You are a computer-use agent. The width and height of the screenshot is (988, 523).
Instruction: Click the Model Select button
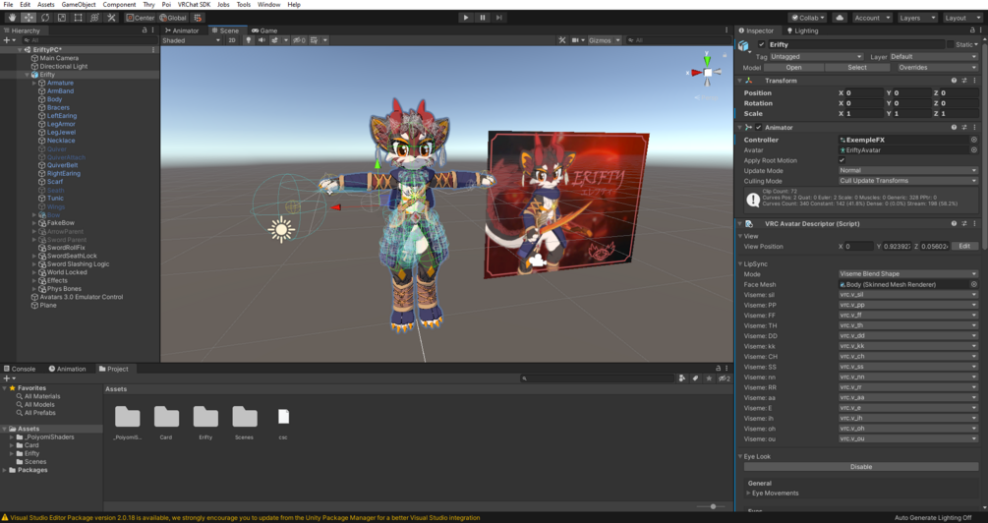pos(857,68)
